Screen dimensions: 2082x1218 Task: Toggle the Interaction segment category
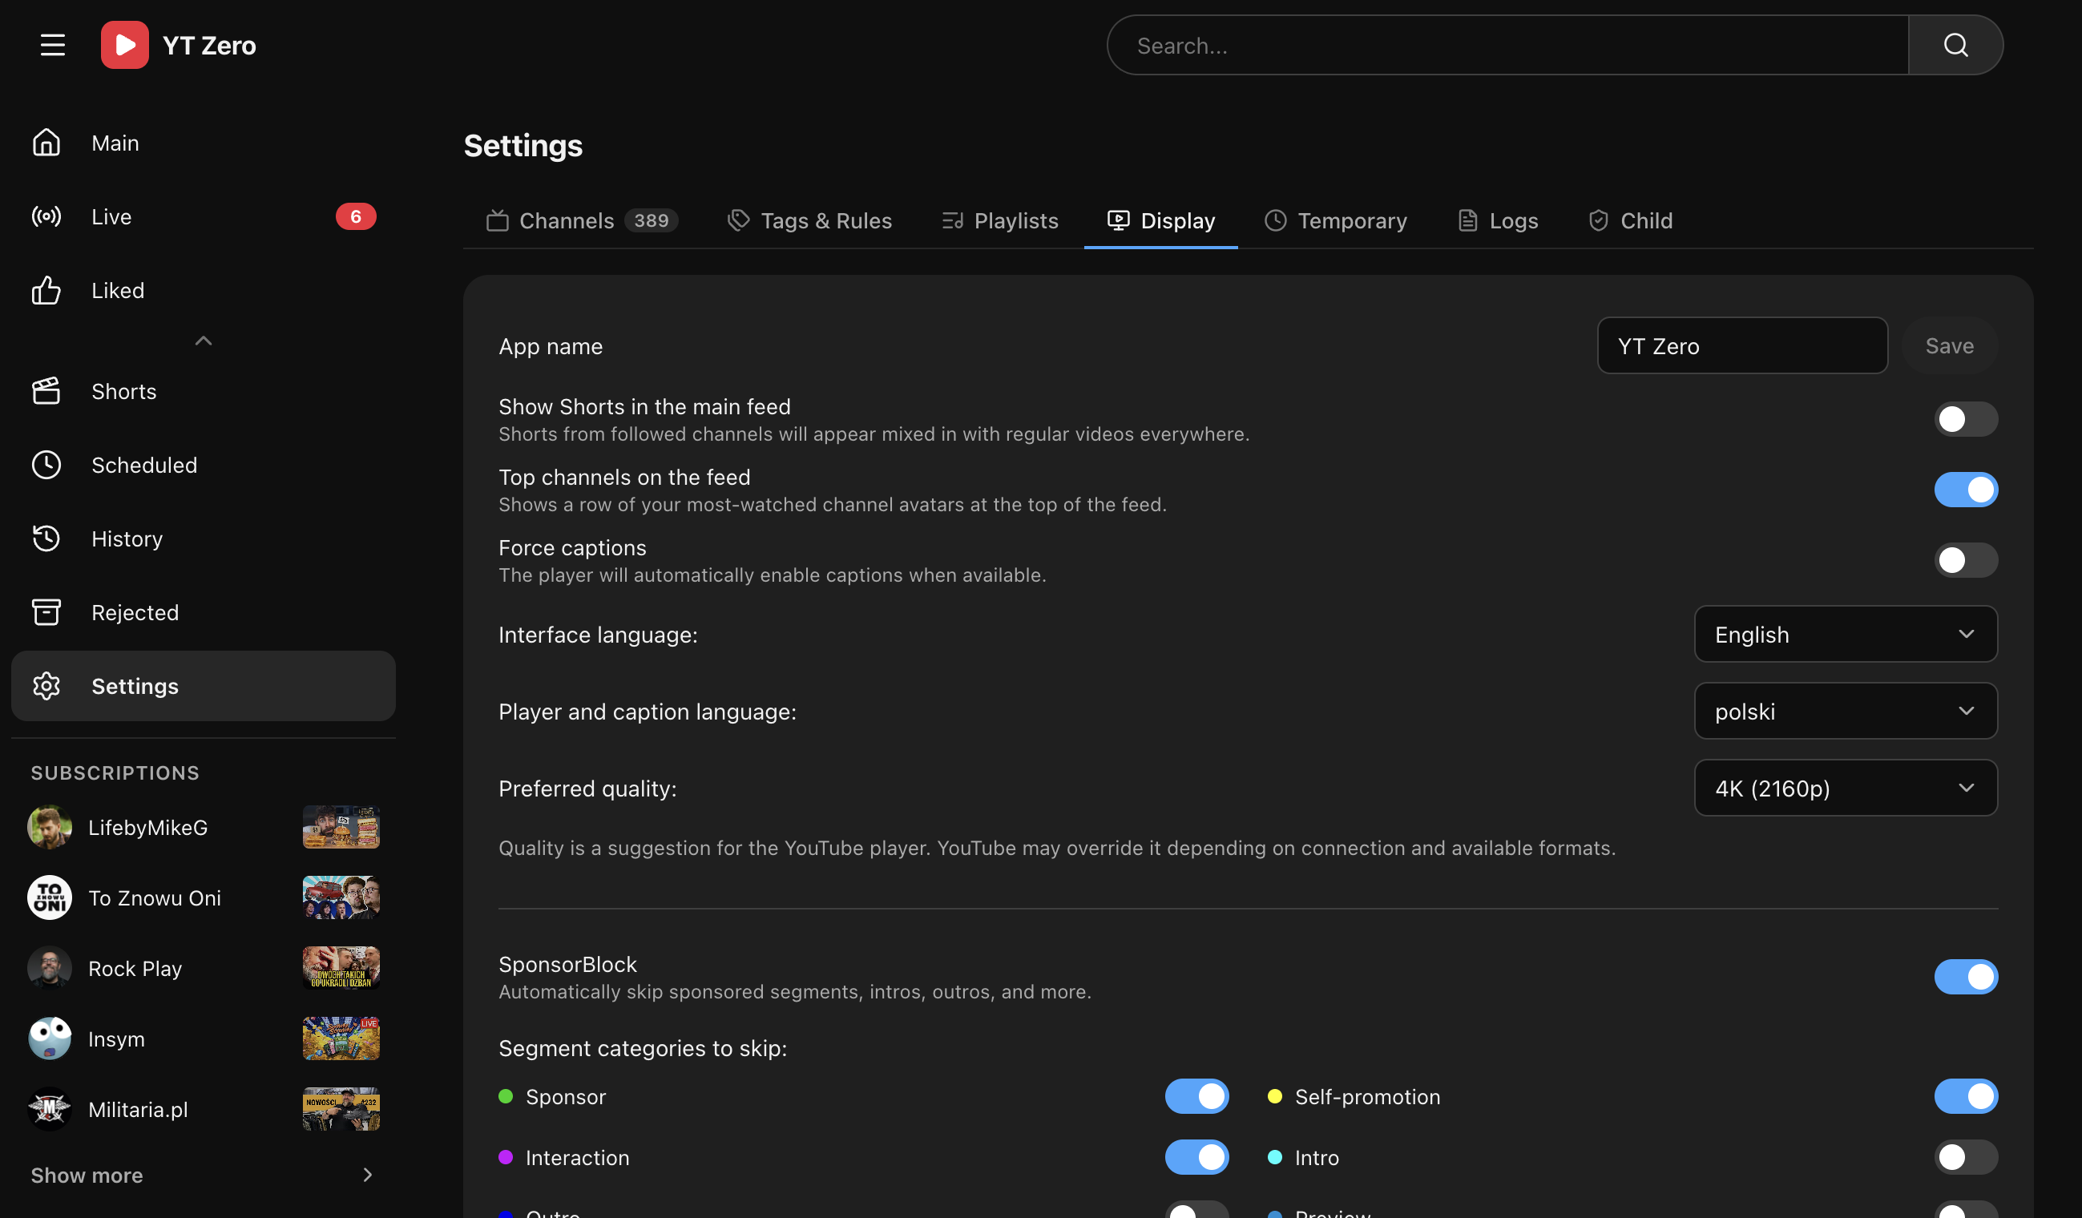[1196, 1158]
